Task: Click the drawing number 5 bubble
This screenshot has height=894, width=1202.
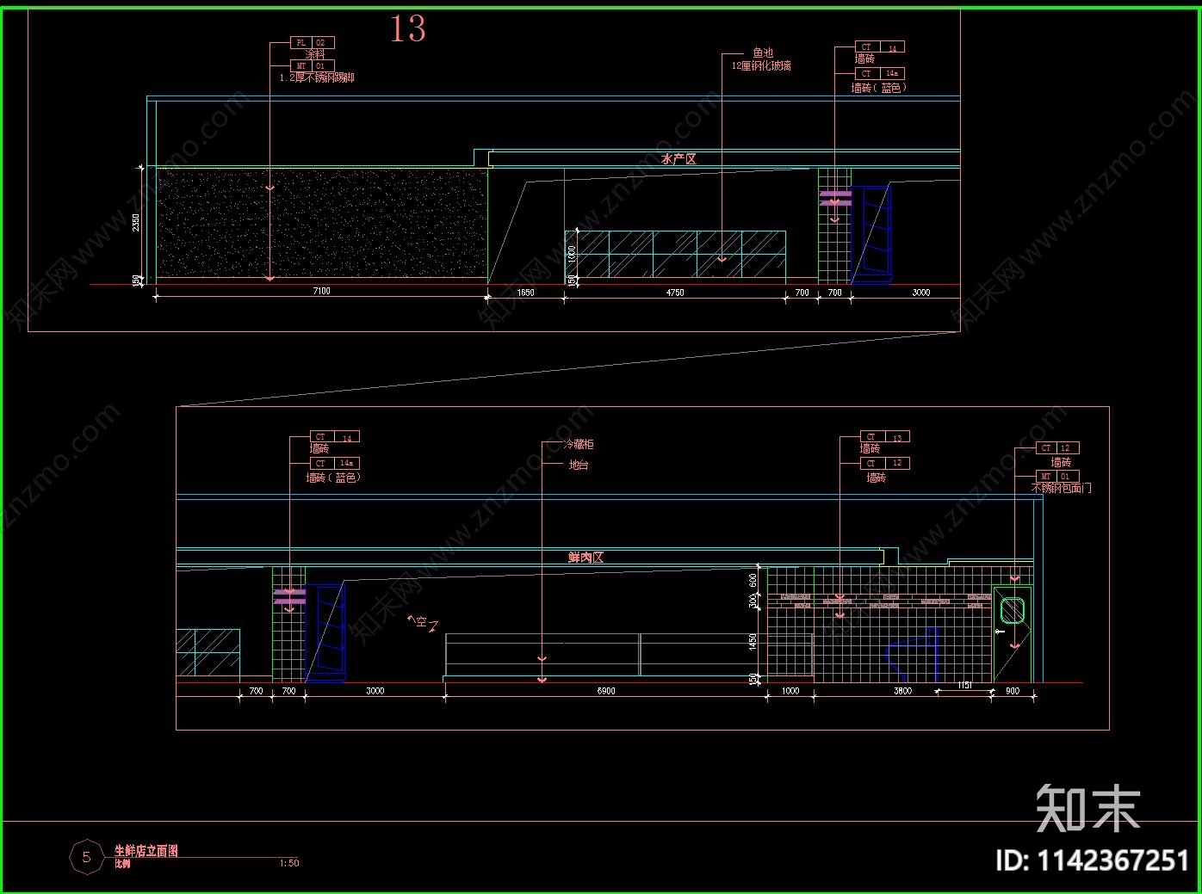Action: 86,857
